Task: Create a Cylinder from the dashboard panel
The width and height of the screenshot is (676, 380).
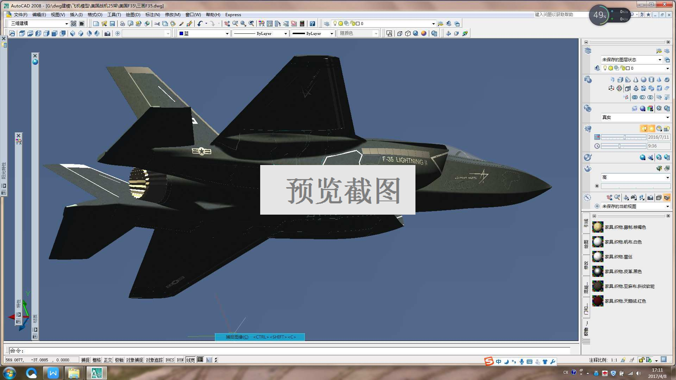Action: pos(651,80)
